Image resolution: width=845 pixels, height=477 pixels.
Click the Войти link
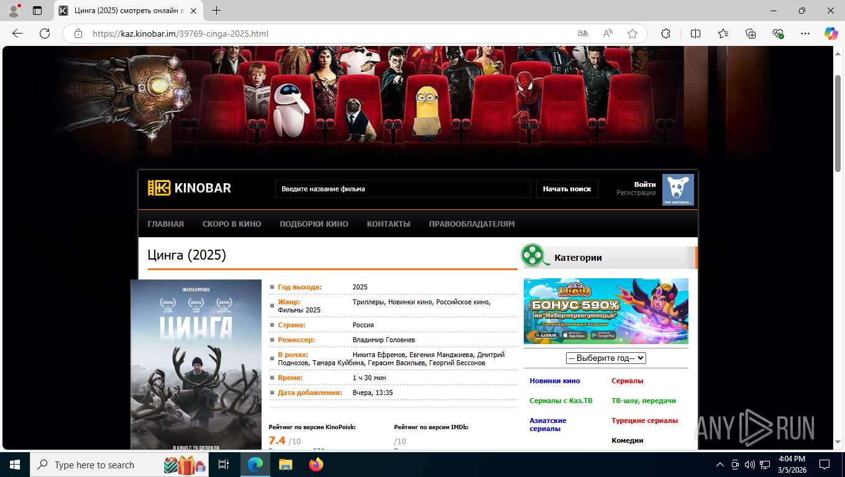pyautogui.click(x=645, y=184)
